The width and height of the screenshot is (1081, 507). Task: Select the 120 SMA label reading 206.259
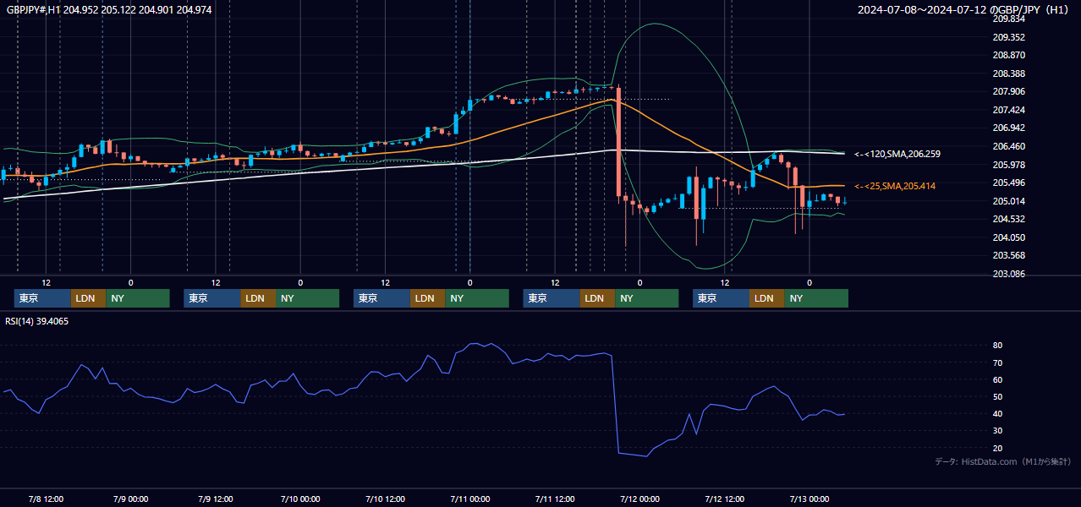(897, 154)
